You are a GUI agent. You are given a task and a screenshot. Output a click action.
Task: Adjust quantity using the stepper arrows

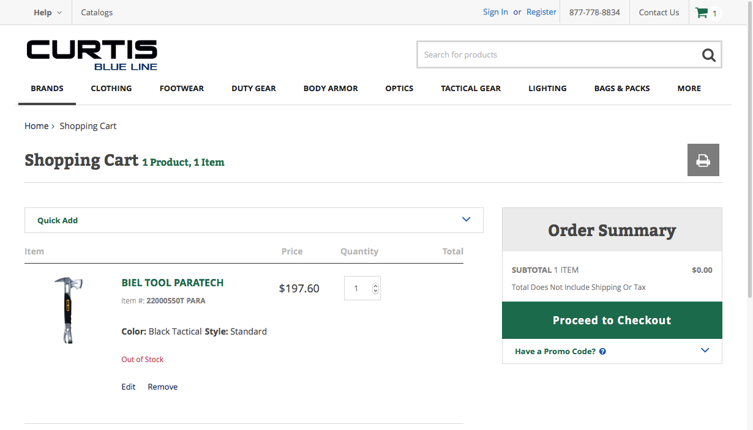click(x=376, y=288)
